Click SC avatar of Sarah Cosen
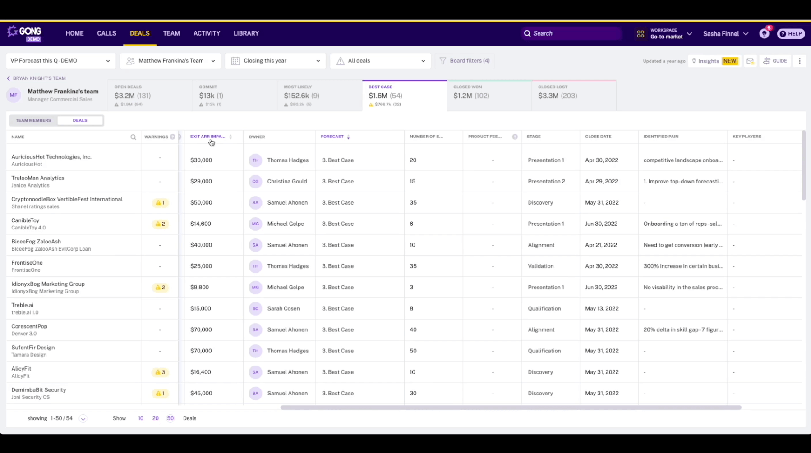This screenshot has height=453, width=811. coord(255,308)
